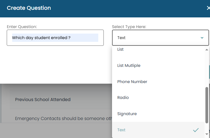Click the dropdown caret in Select Type

coord(202,38)
